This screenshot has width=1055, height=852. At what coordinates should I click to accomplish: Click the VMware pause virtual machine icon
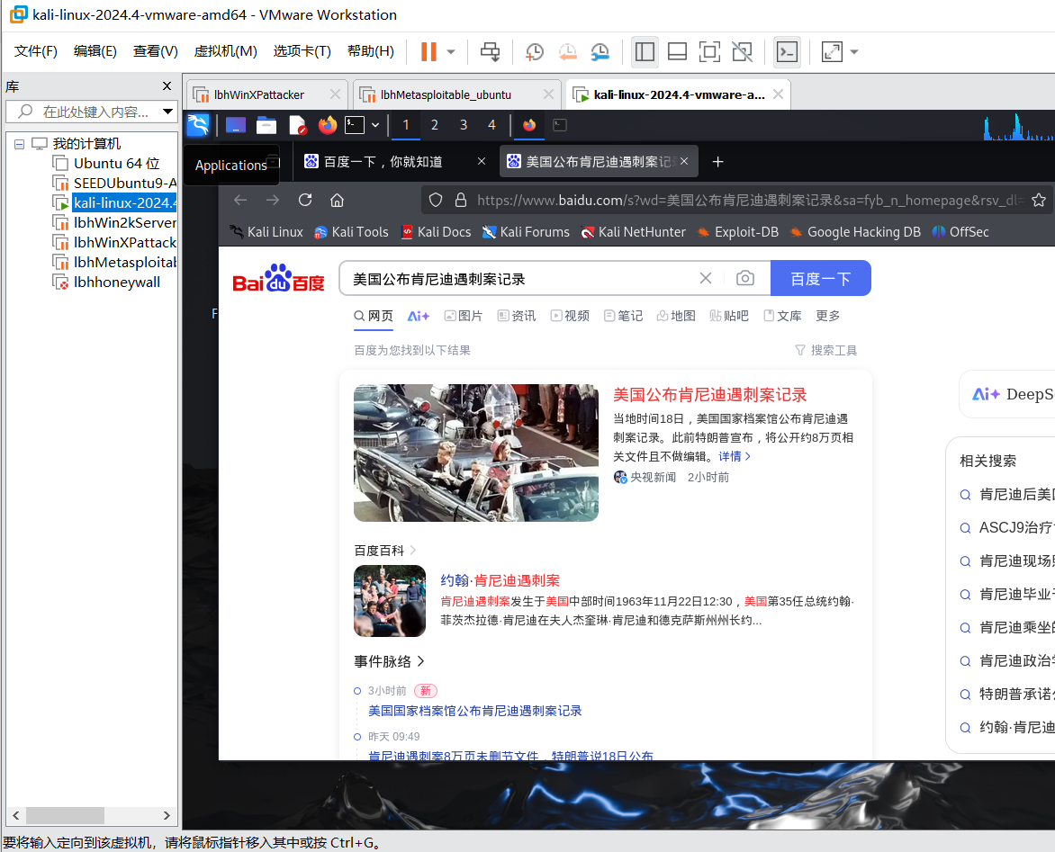428,52
